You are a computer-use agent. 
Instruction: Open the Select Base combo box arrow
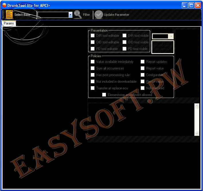click(x=70, y=15)
